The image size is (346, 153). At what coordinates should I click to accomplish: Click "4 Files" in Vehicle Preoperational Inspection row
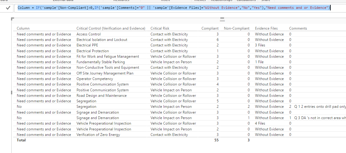[260, 123]
